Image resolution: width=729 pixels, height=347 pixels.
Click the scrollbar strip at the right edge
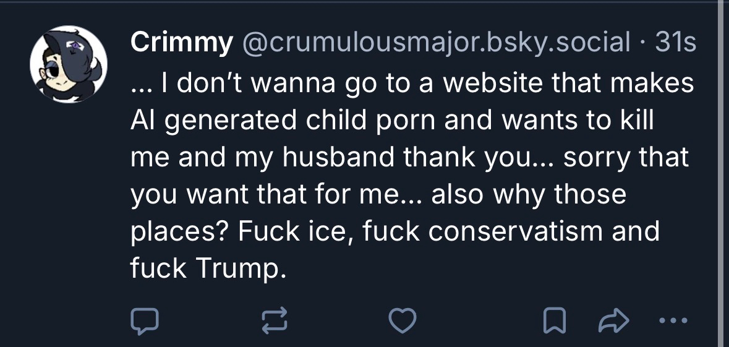coord(722,173)
